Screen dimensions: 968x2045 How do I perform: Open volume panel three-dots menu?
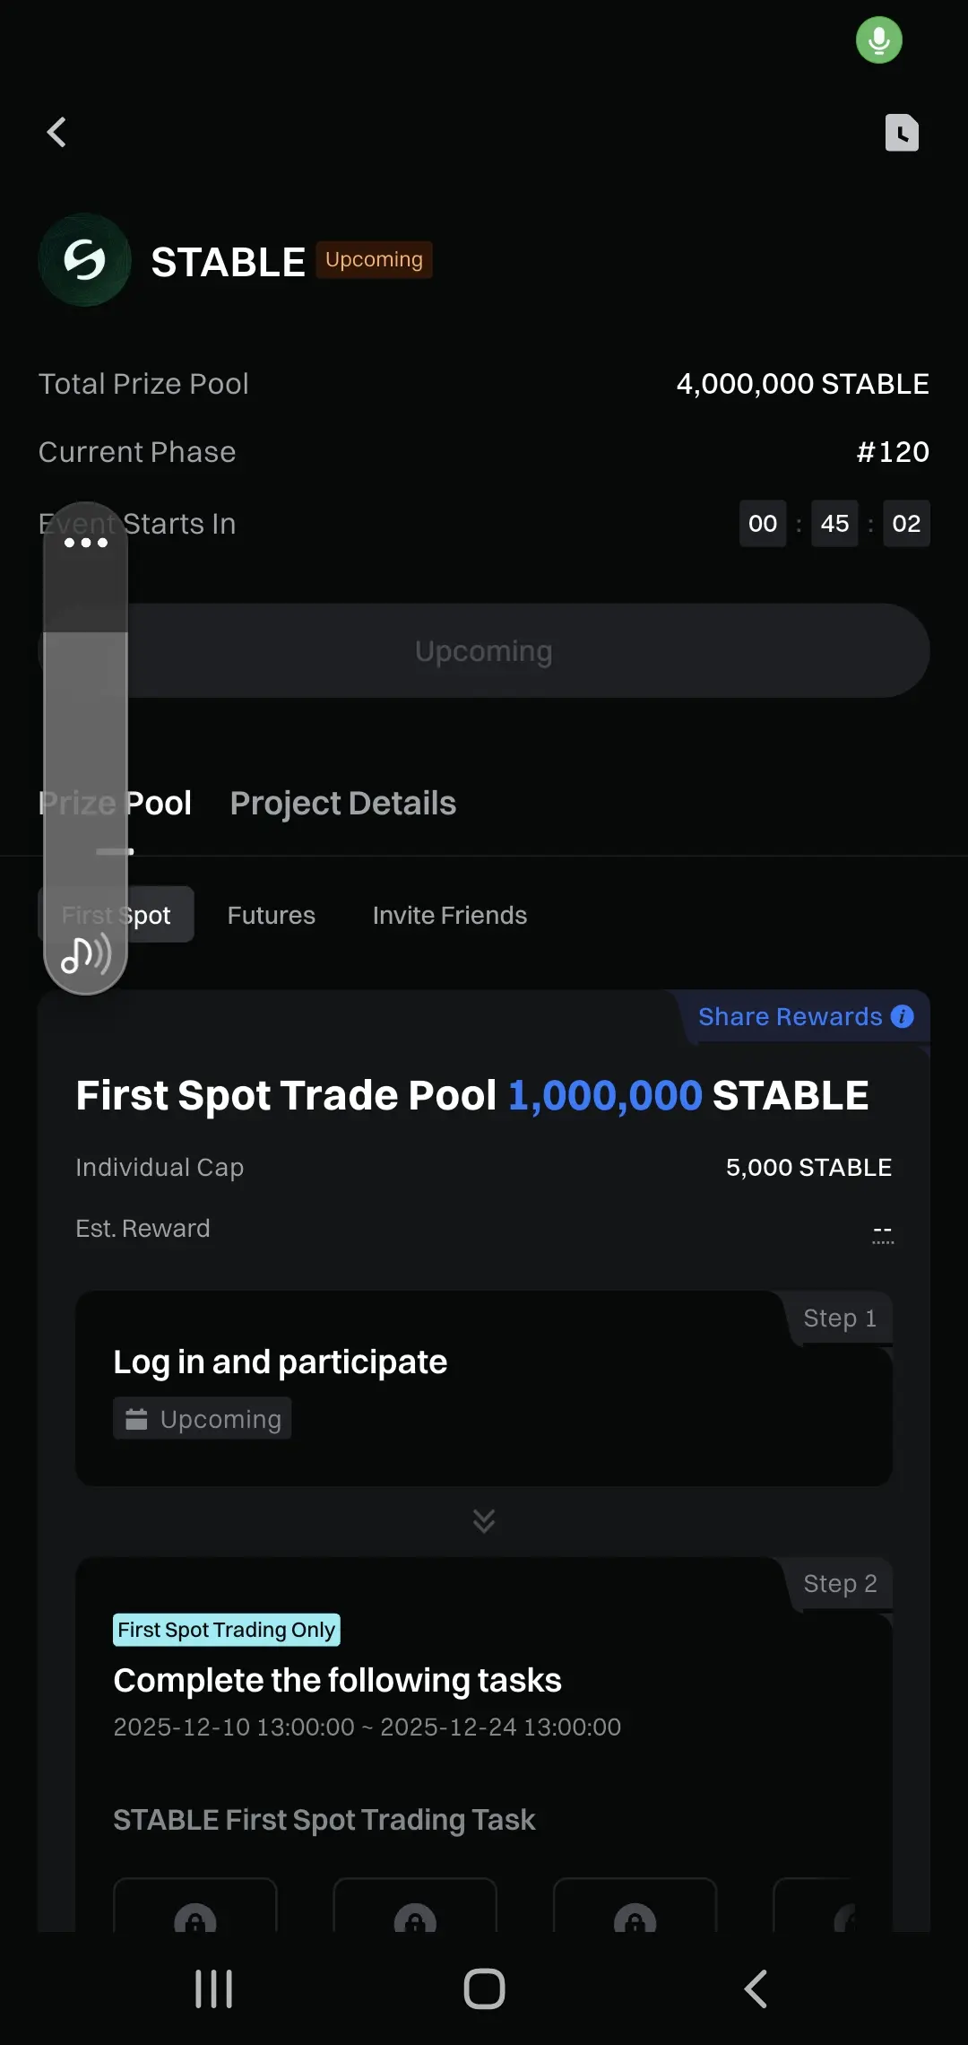86,543
